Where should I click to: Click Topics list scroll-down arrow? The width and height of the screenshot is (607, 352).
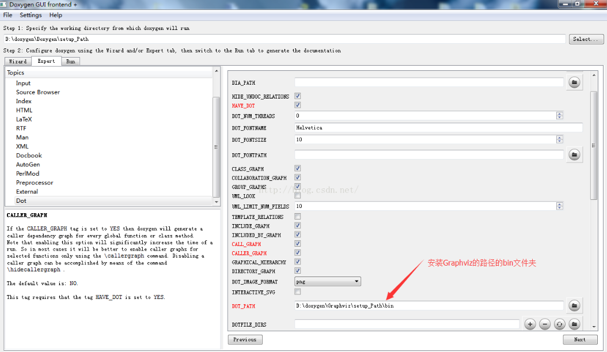[x=217, y=202]
